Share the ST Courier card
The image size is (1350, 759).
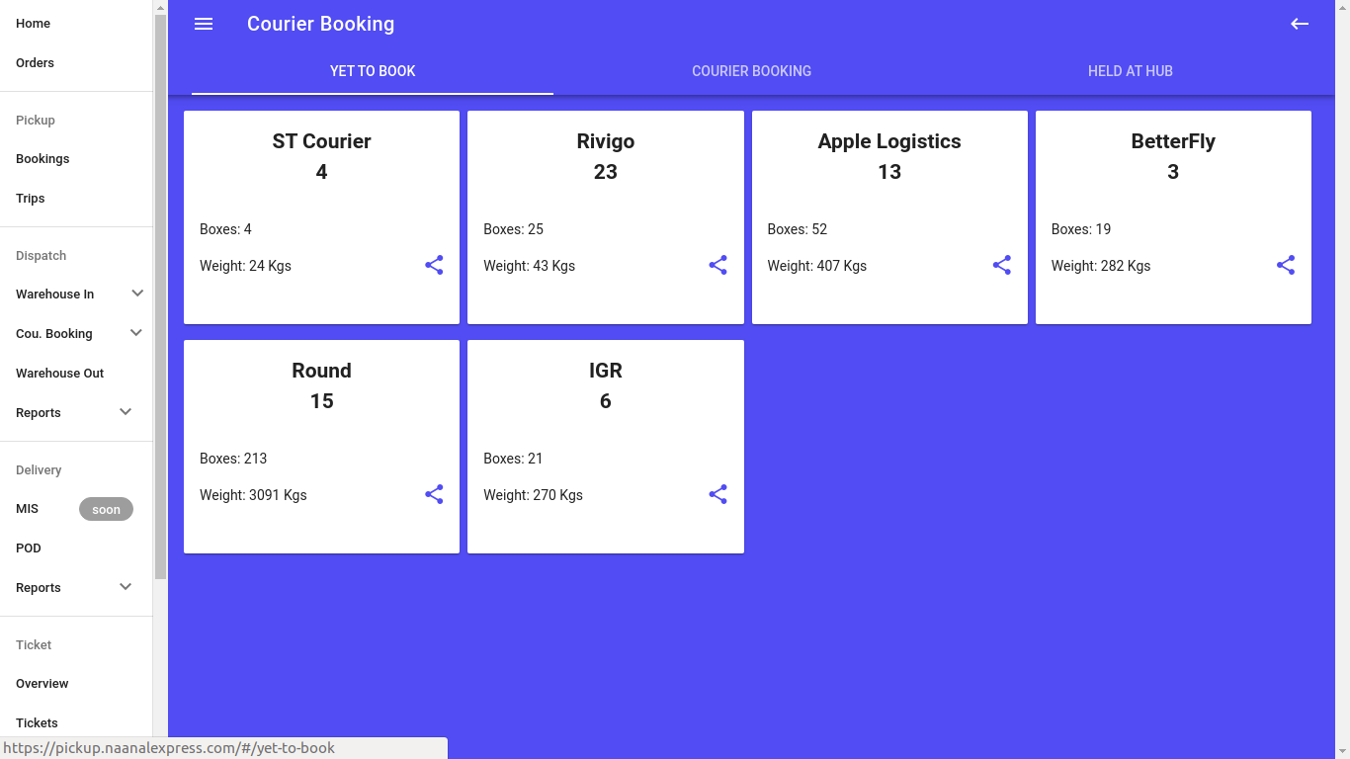(434, 265)
